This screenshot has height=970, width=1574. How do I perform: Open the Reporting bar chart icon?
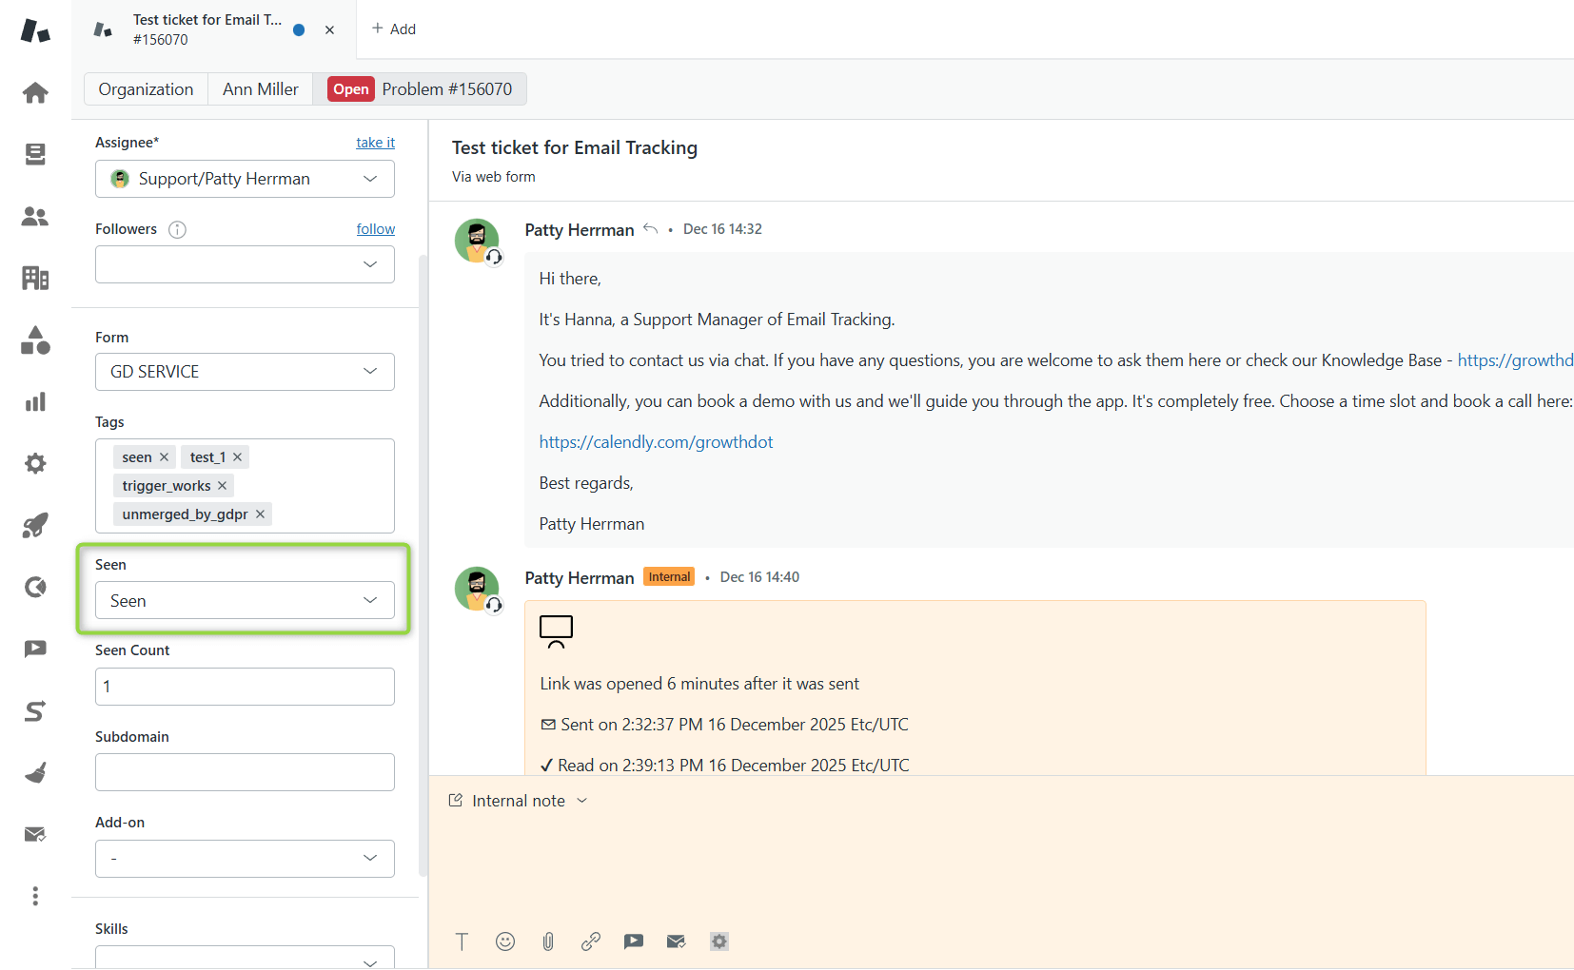(35, 402)
